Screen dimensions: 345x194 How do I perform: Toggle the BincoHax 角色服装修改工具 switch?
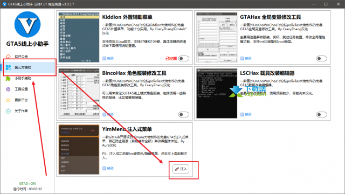(x=183, y=115)
